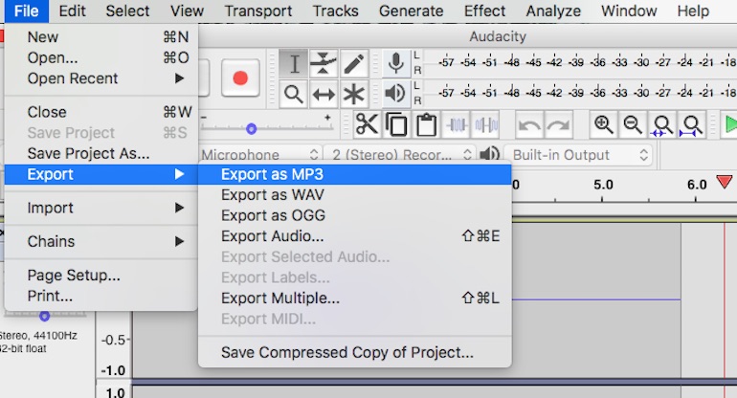The width and height of the screenshot is (737, 398).
Task: Click the Zoom Out icon
Action: pos(633,125)
